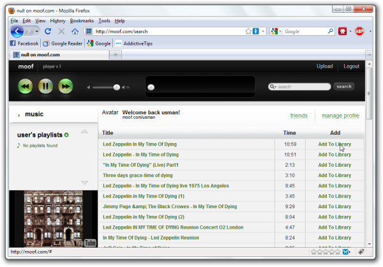Click the red puzzle add-on icon
This screenshot has width=383, height=267.
click(342, 31)
